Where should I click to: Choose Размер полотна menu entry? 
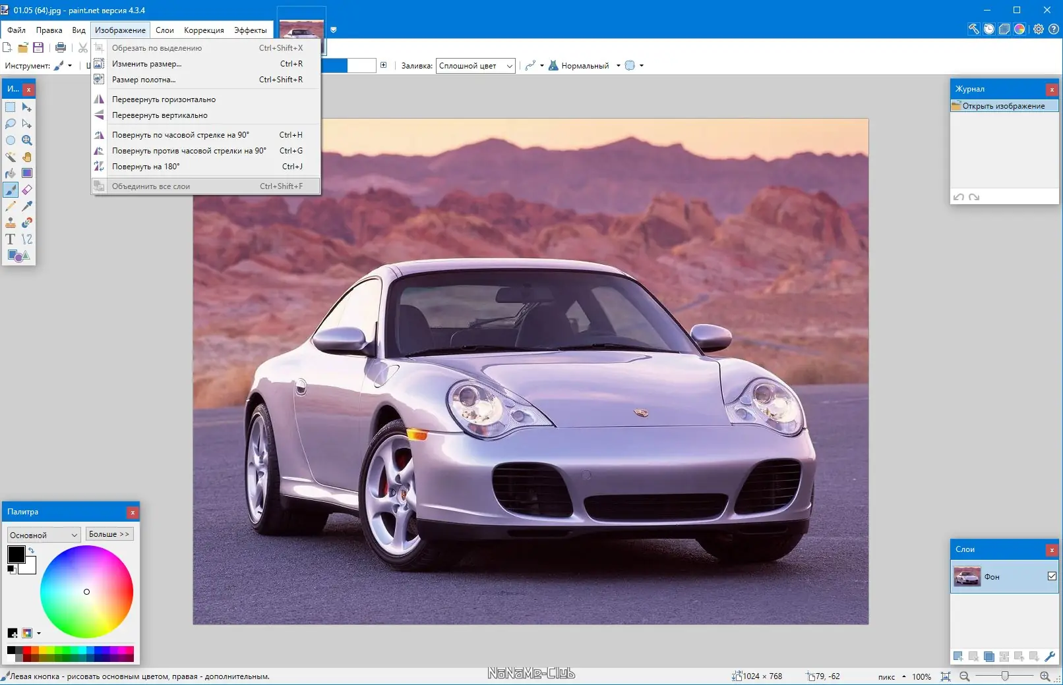pos(206,80)
